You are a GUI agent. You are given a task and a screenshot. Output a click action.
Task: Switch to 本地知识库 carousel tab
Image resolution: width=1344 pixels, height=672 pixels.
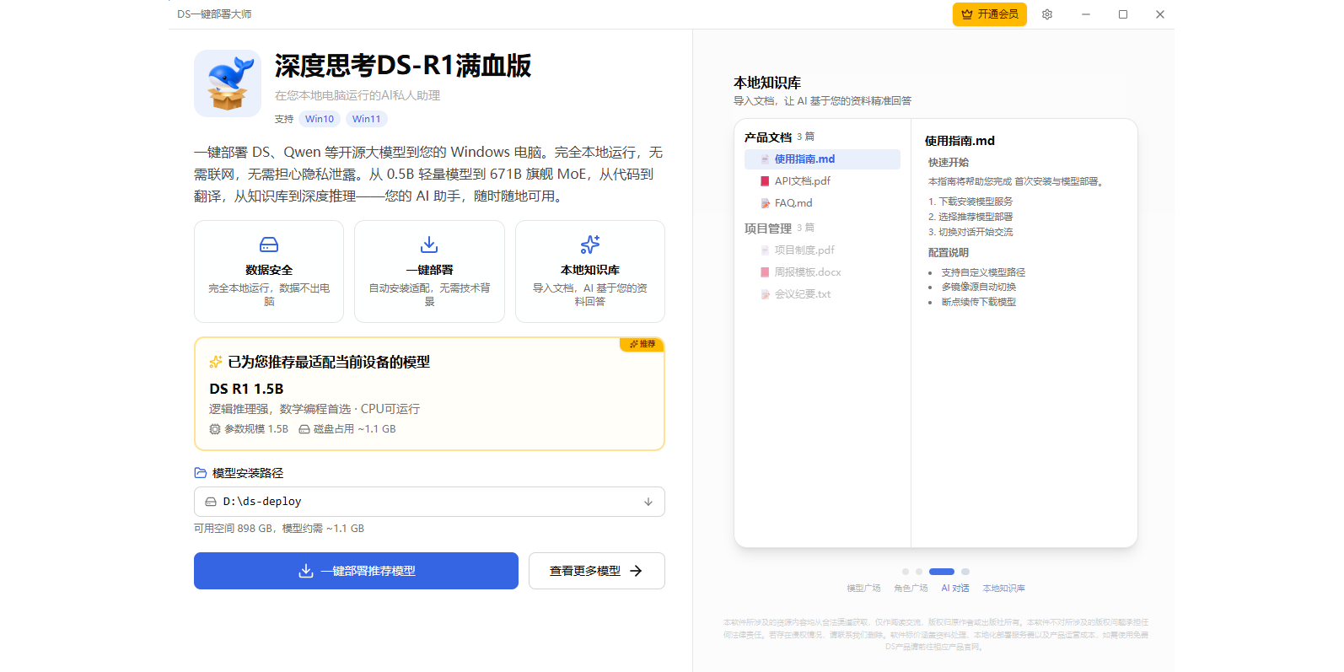1003,589
